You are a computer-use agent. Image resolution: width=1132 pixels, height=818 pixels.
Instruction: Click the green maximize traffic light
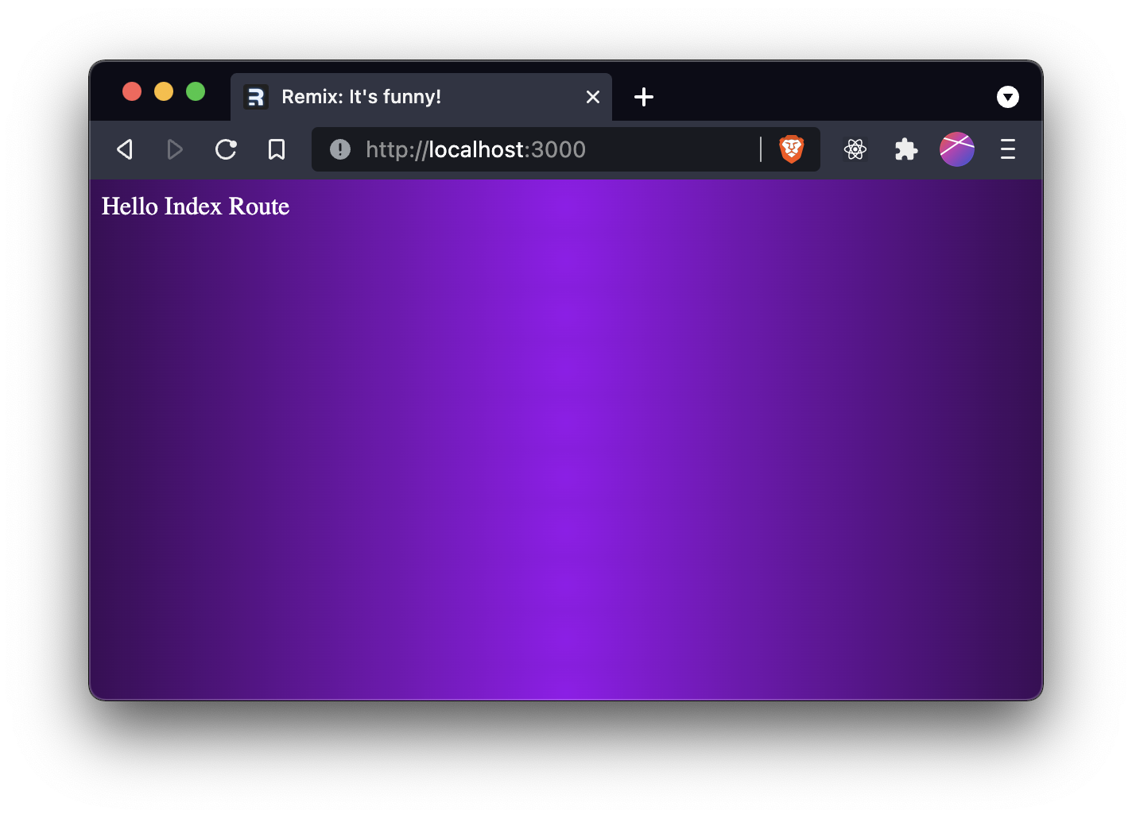click(196, 91)
